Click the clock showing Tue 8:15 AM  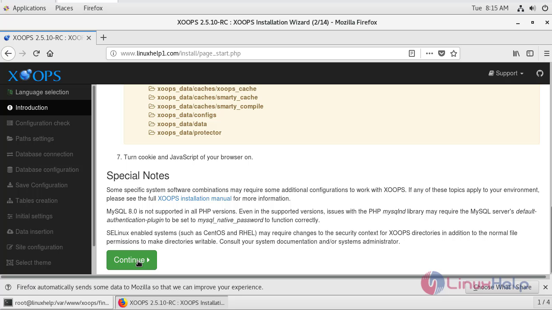pos(490,8)
